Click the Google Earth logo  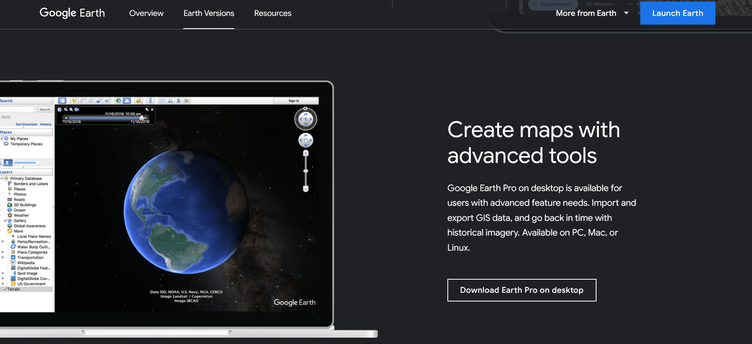pyautogui.click(x=72, y=13)
